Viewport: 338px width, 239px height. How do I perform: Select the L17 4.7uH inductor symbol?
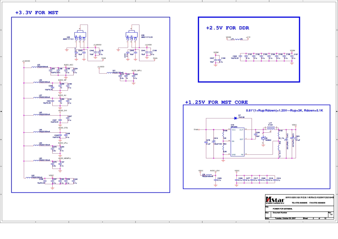click(270, 128)
